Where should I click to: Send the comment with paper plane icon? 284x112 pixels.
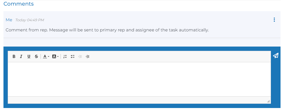tap(276, 55)
